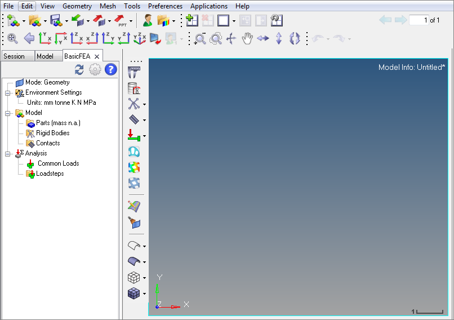The width and height of the screenshot is (454, 320).
Task: Click the open model folder icon
Action: coord(35,20)
